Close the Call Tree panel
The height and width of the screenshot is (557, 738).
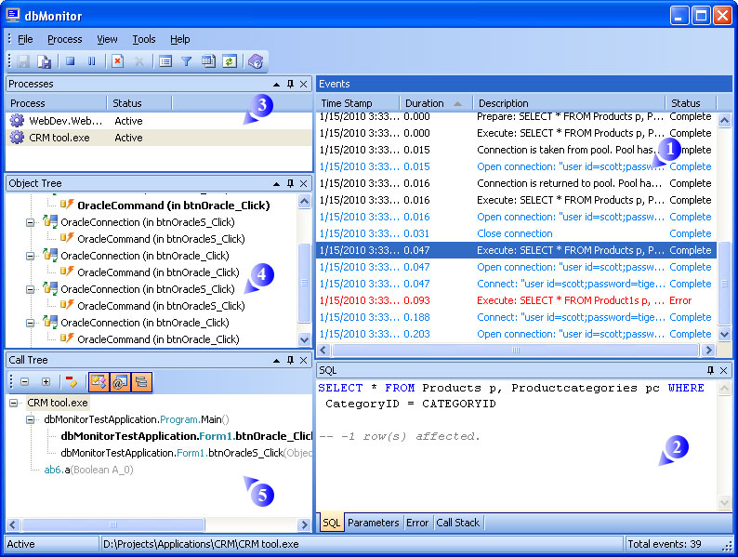pyautogui.click(x=304, y=360)
